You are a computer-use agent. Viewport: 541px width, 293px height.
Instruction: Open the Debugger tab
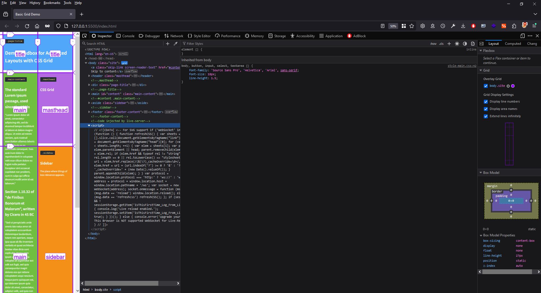pos(149,36)
